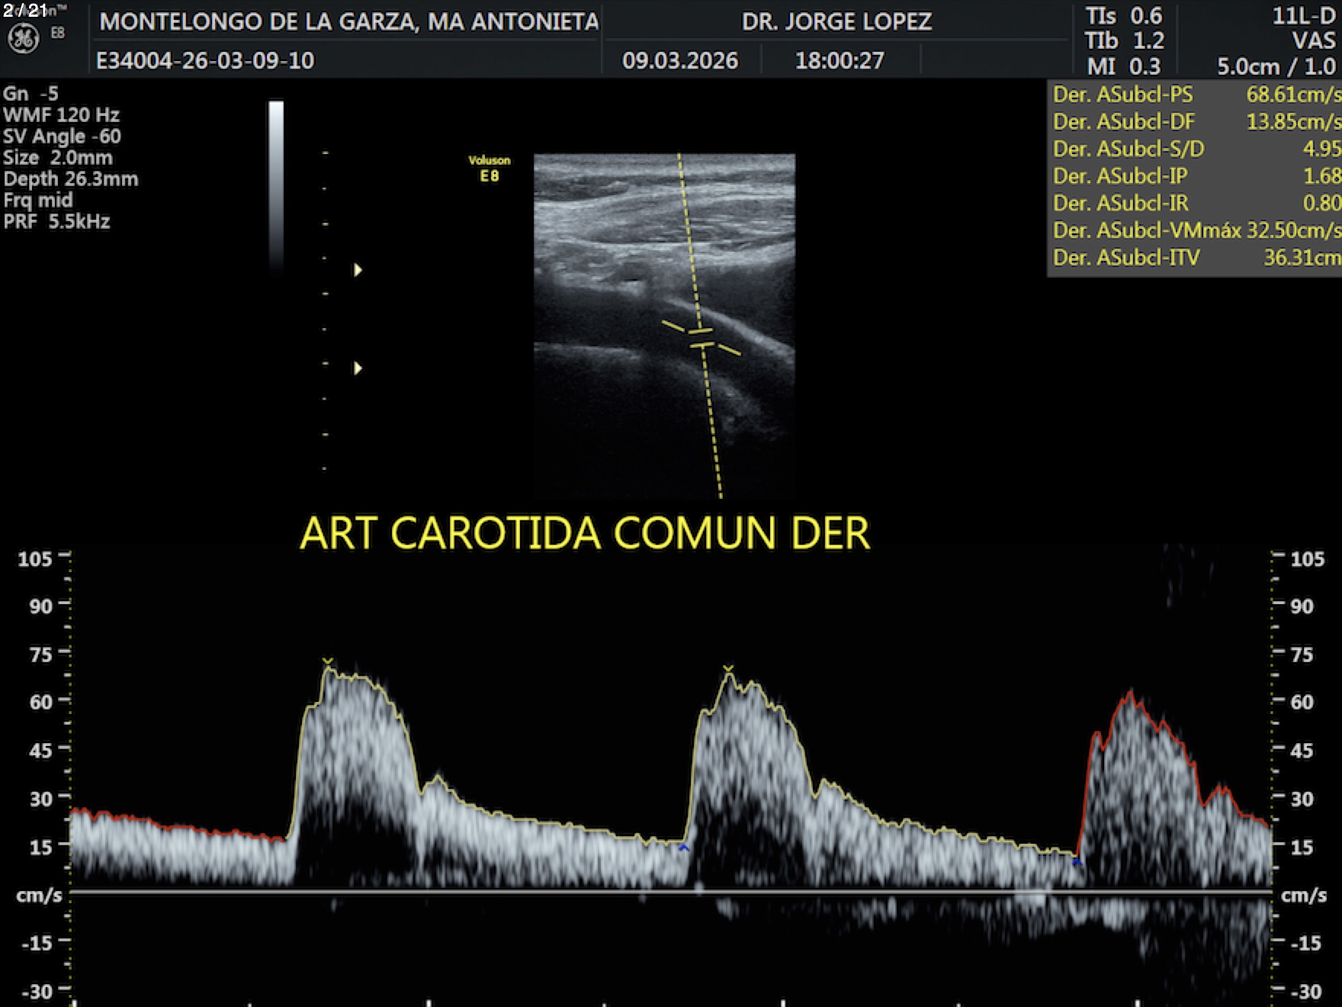Click the grayscale bar next to the settings

[x=276, y=185]
